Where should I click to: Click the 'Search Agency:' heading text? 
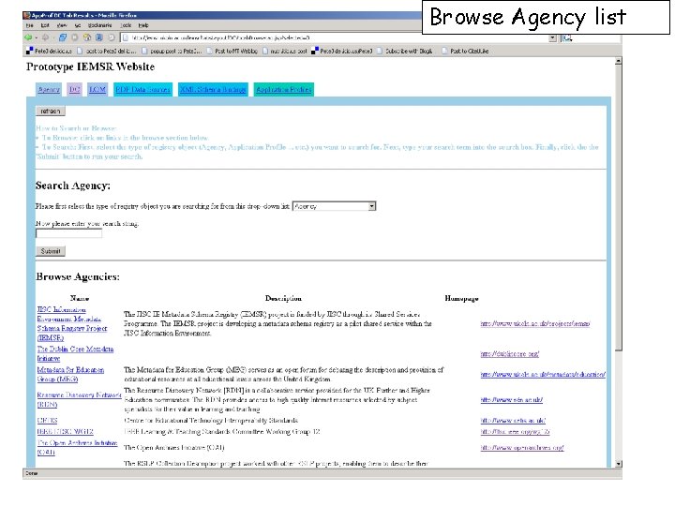point(73,186)
